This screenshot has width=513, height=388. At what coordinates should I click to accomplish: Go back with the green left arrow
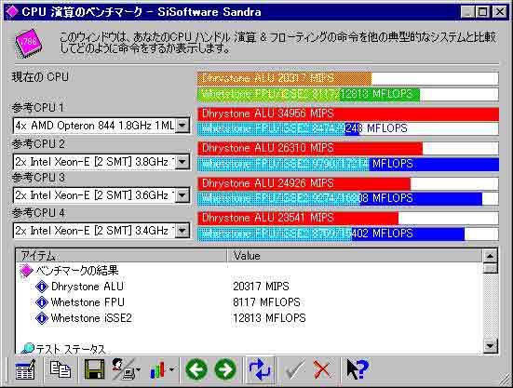tap(196, 369)
